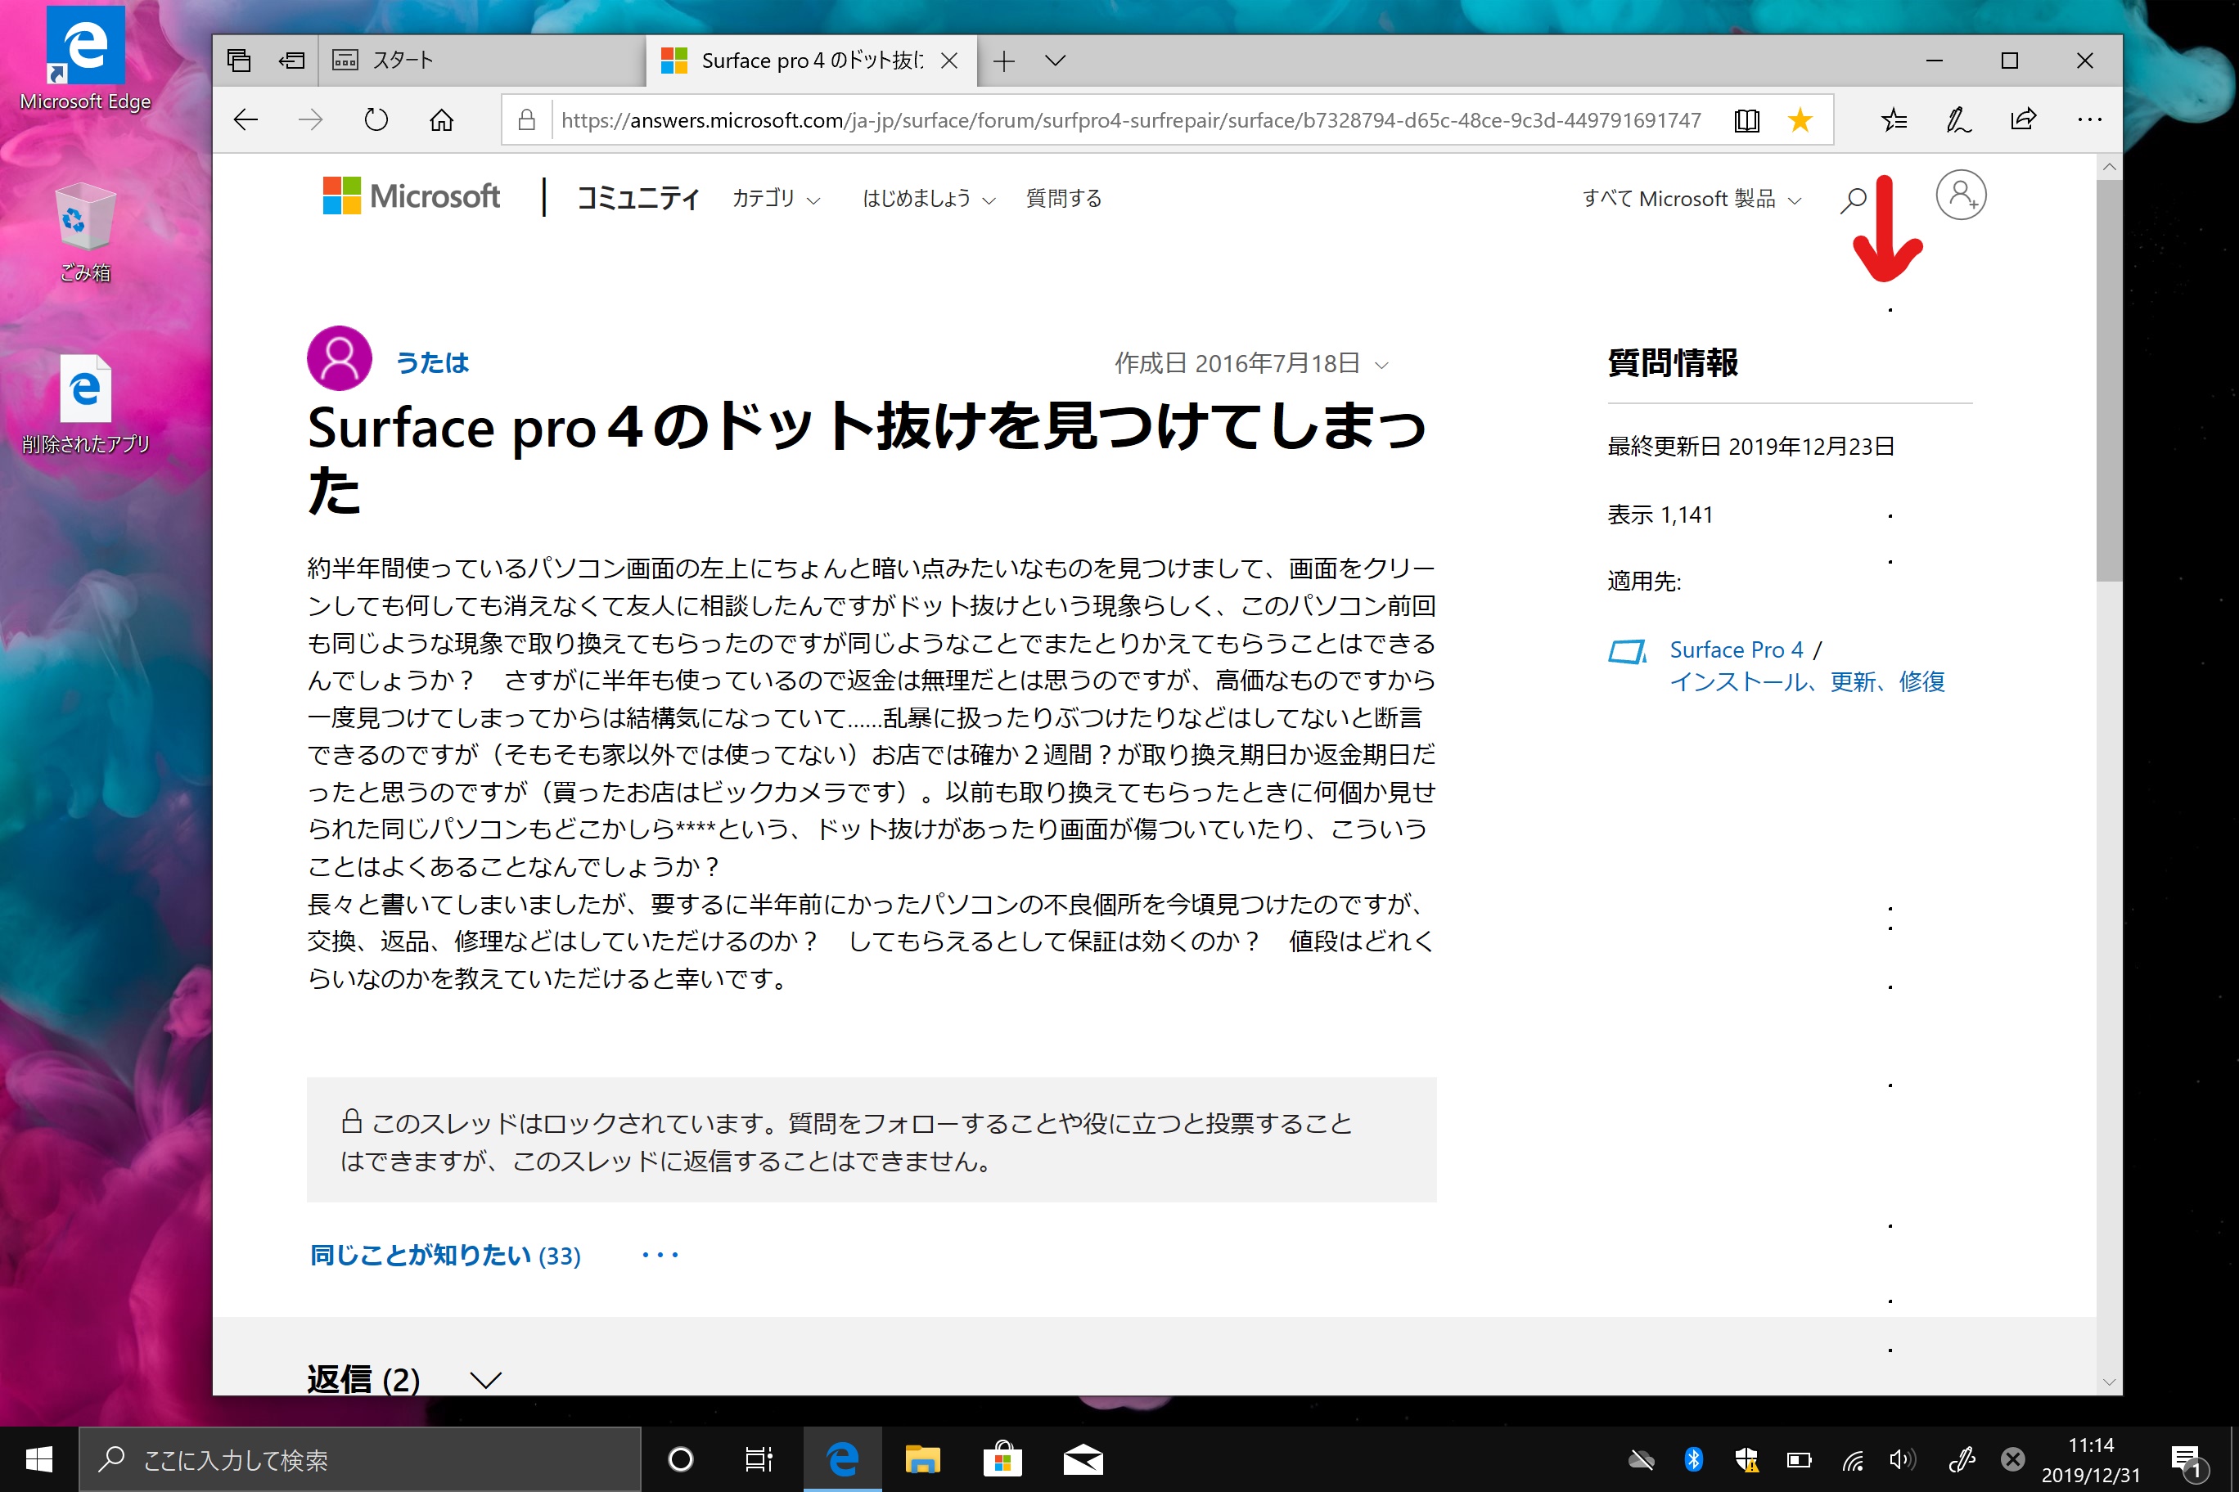Viewport: 2239px width, 1492px height.
Task: Switch to the スタート tab
Action: pyautogui.click(x=480, y=61)
